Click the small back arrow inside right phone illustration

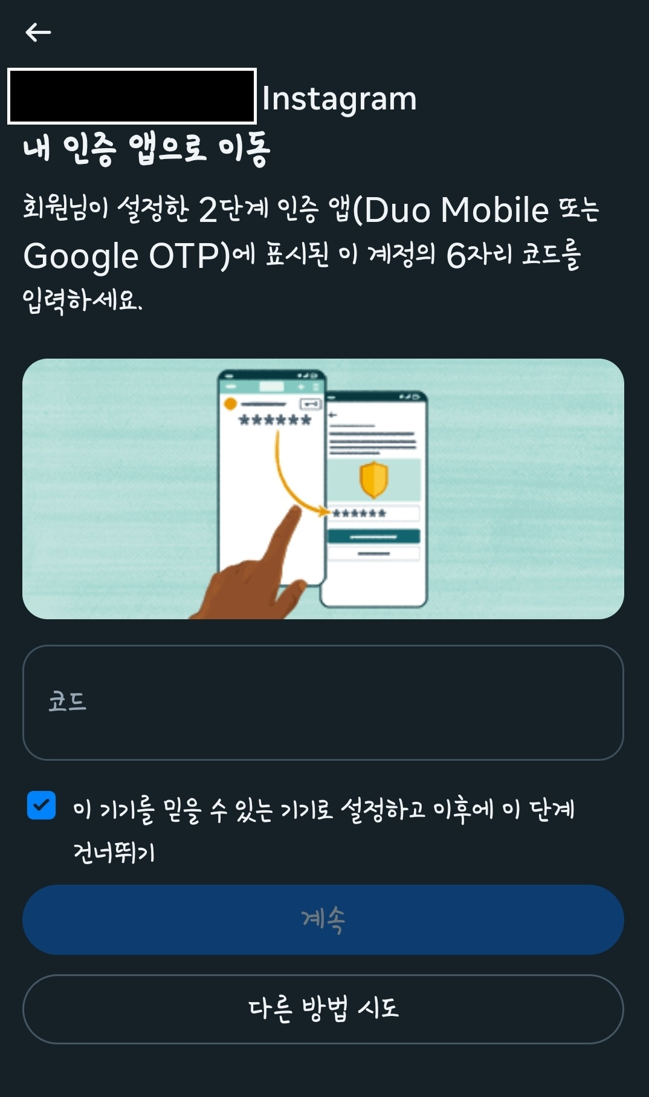click(332, 415)
